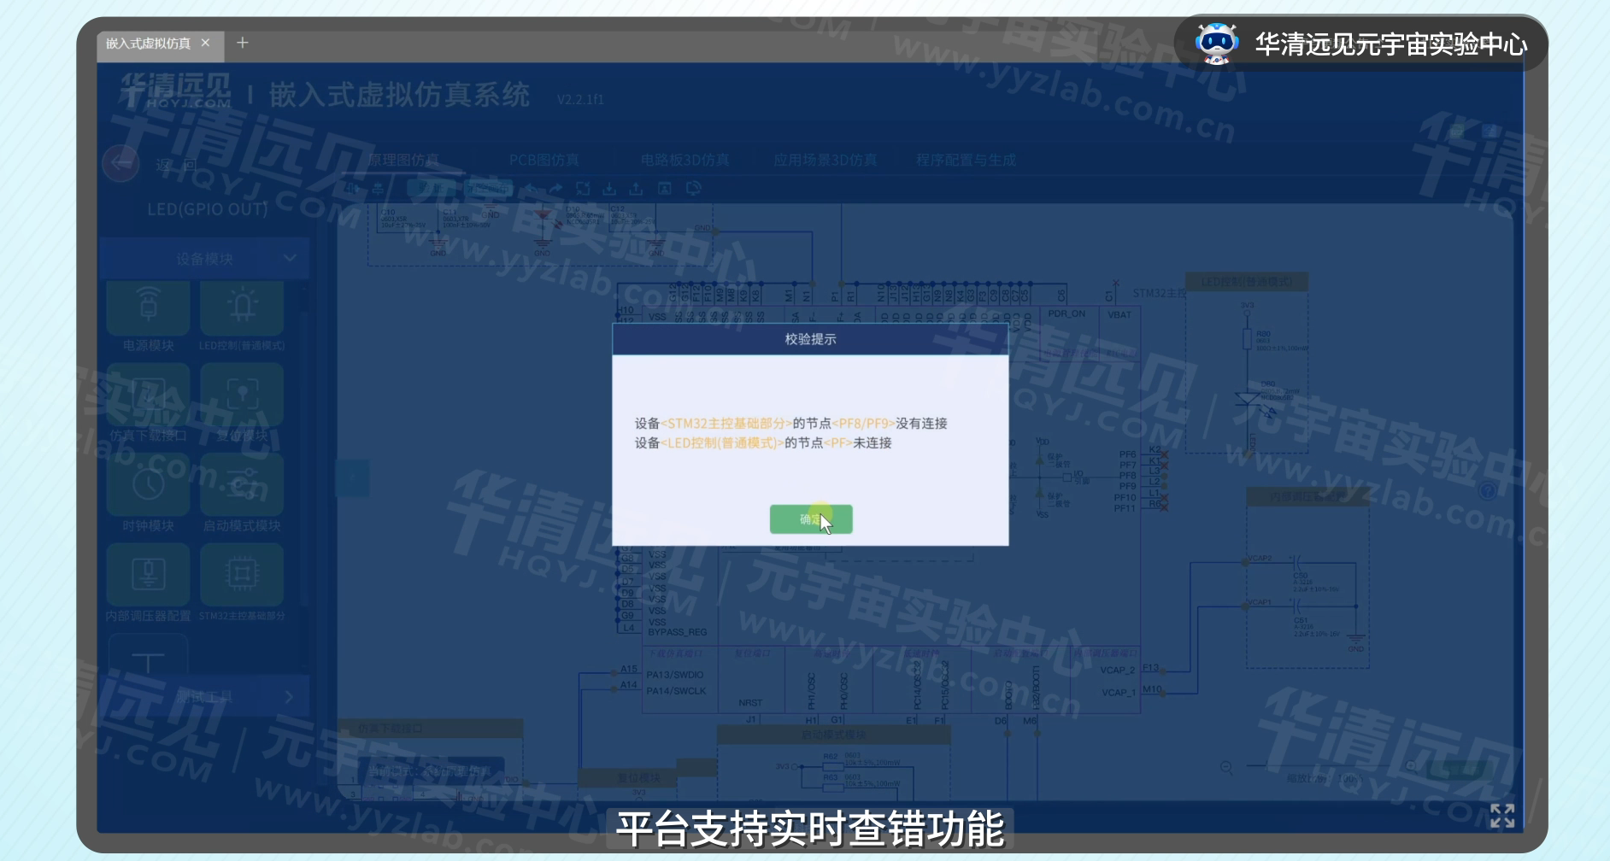
Task: Click the 仿真下载接口 schematic block header
Action: [x=430, y=729]
